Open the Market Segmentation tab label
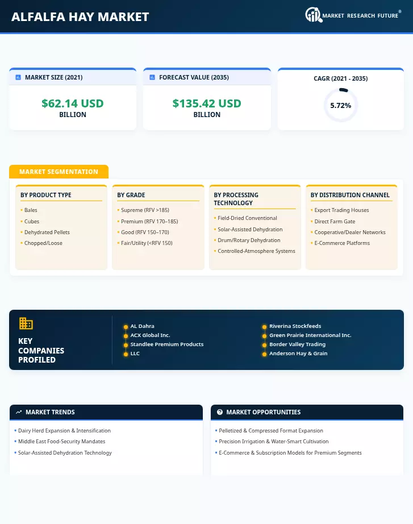The image size is (413, 524). click(x=59, y=172)
